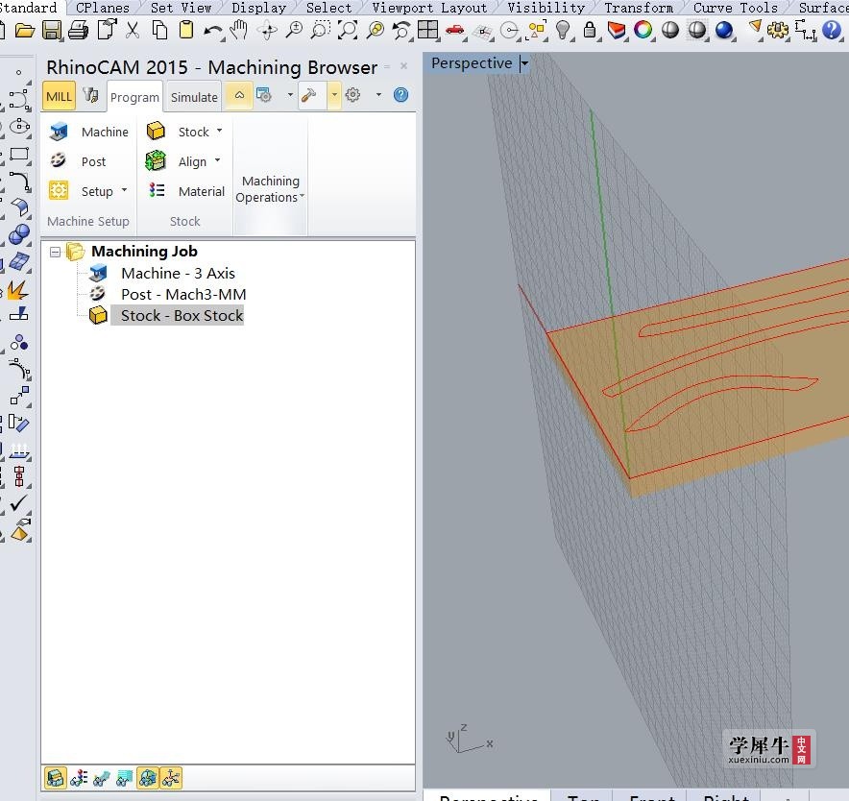The image size is (849, 801).
Task: Click the hammer utilities button
Action: point(309,95)
